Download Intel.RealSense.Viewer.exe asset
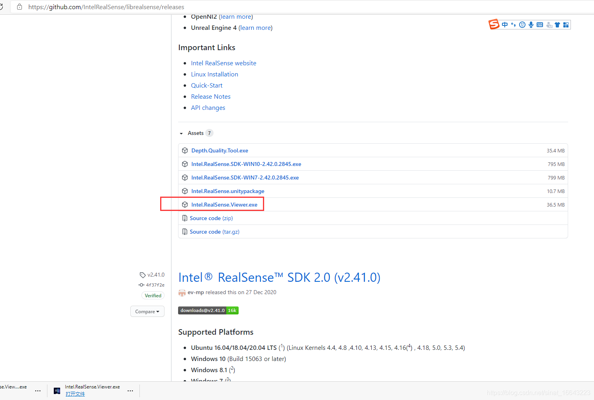Viewport: 594px width, 400px height. pos(224,205)
